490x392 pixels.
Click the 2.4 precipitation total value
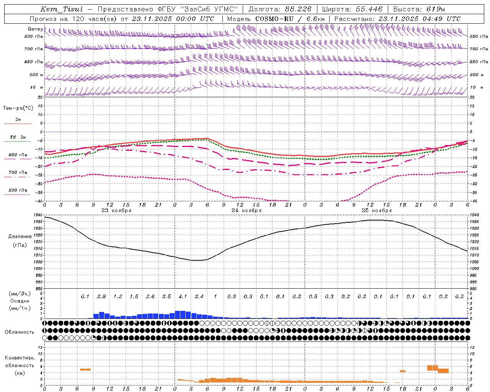(199, 297)
